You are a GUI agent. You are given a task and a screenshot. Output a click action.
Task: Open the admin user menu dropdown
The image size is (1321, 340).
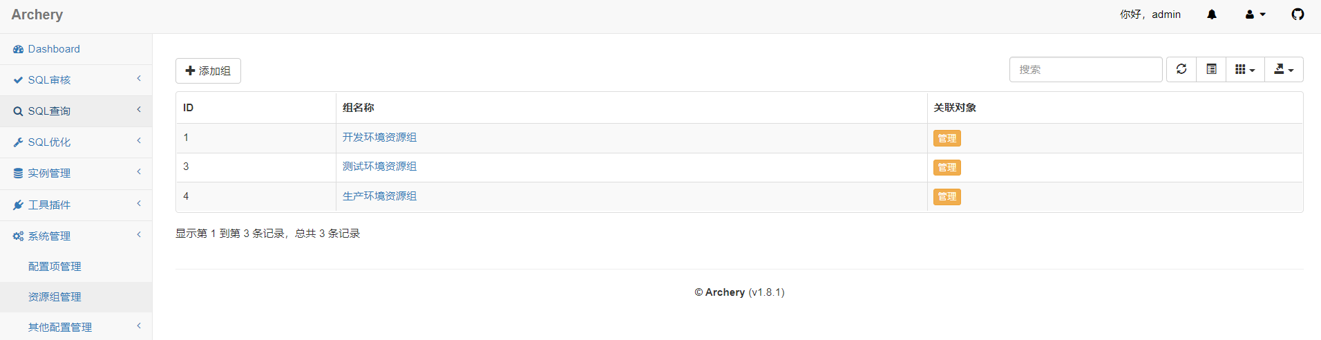[x=1255, y=15]
